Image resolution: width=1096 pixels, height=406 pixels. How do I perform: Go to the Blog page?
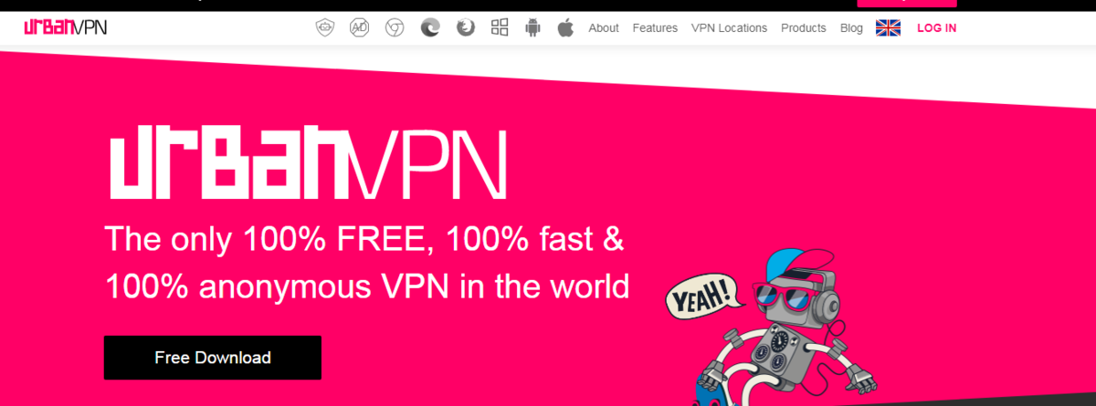[851, 28]
